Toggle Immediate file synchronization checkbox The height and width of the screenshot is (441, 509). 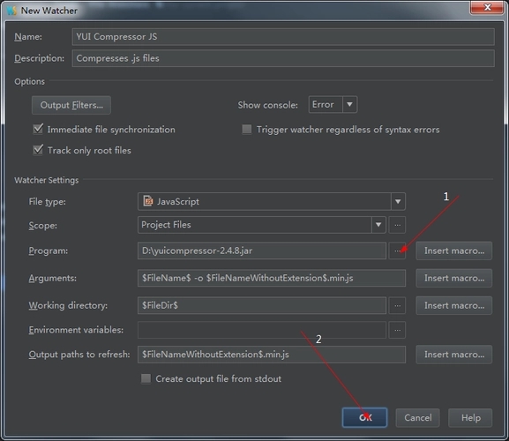(x=38, y=129)
